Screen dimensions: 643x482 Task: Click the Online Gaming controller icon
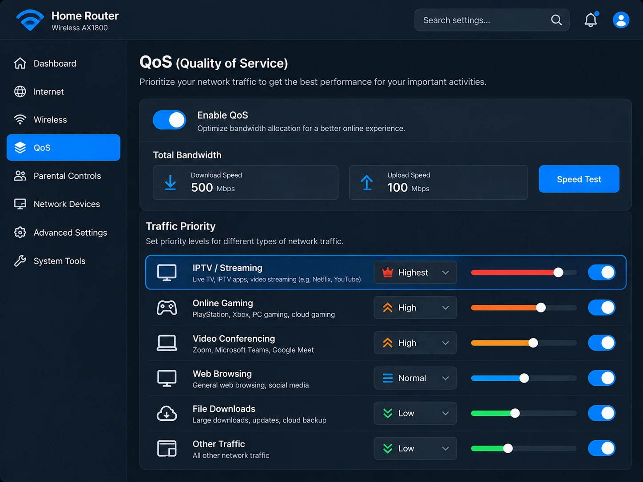(x=167, y=308)
